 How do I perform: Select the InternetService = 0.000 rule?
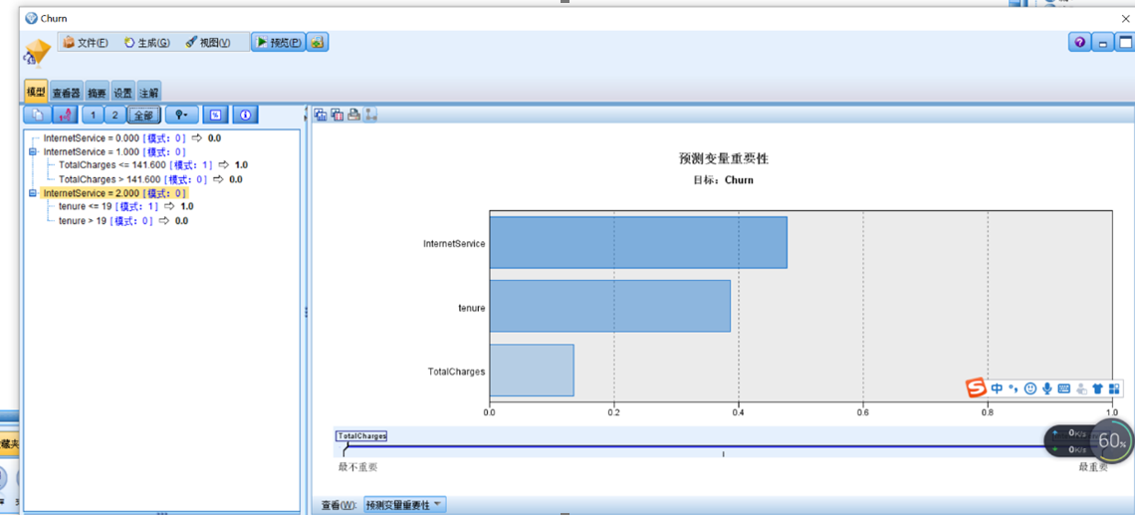click(x=131, y=137)
